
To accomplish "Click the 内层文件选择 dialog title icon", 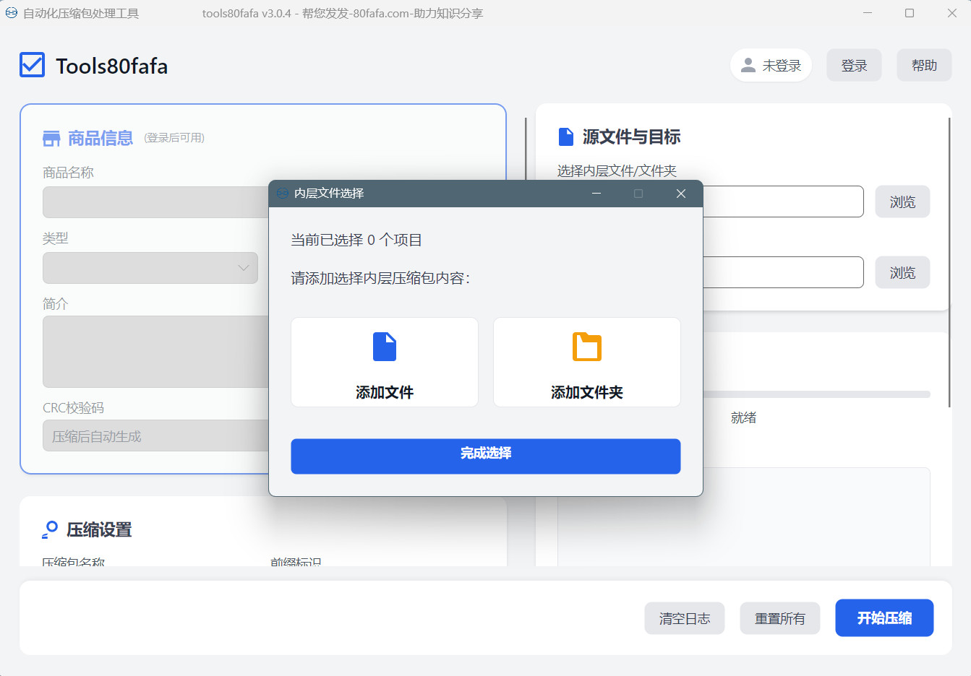I will (283, 194).
